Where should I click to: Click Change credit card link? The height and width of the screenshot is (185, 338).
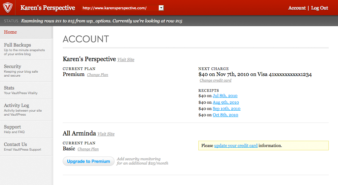[x=215, y=81]
